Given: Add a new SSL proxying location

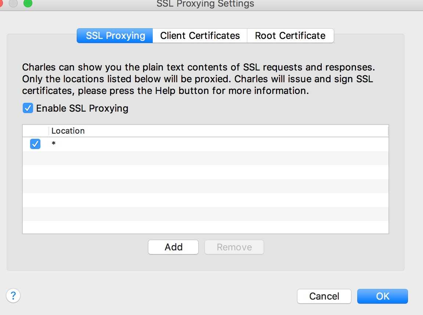Looking at the screenshot, I should coord(173,247).
